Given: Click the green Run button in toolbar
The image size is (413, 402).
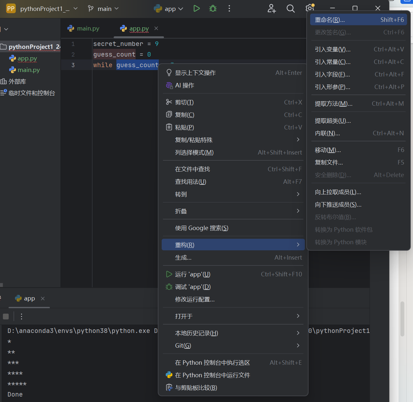Looking at the screenshot, I should 196,9.
